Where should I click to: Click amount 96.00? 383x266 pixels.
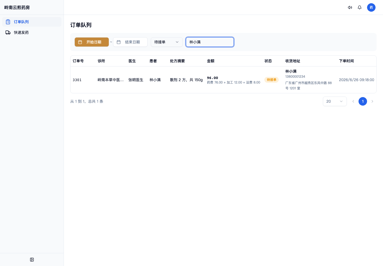point(213,78)
